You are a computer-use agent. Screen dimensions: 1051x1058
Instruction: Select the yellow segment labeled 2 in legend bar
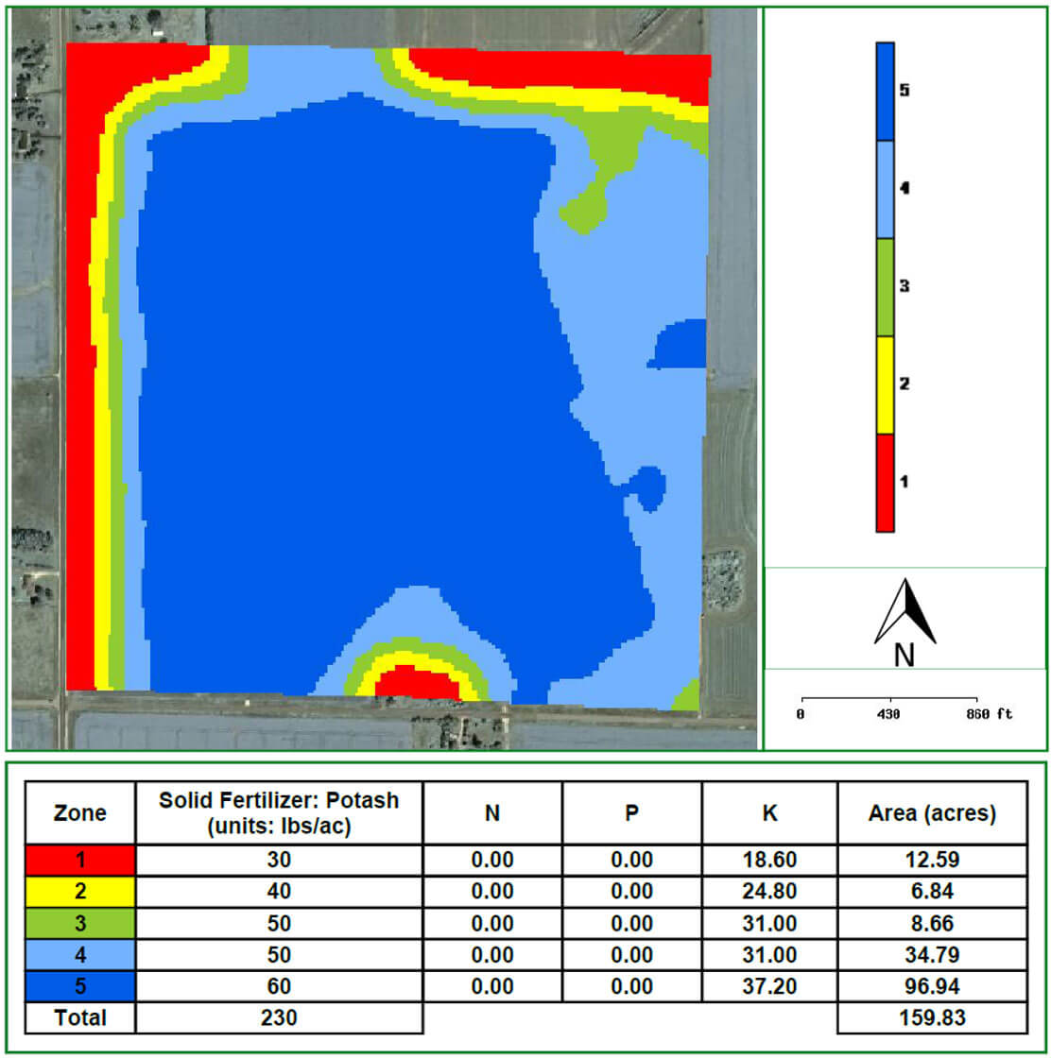[x=885, y=384]
